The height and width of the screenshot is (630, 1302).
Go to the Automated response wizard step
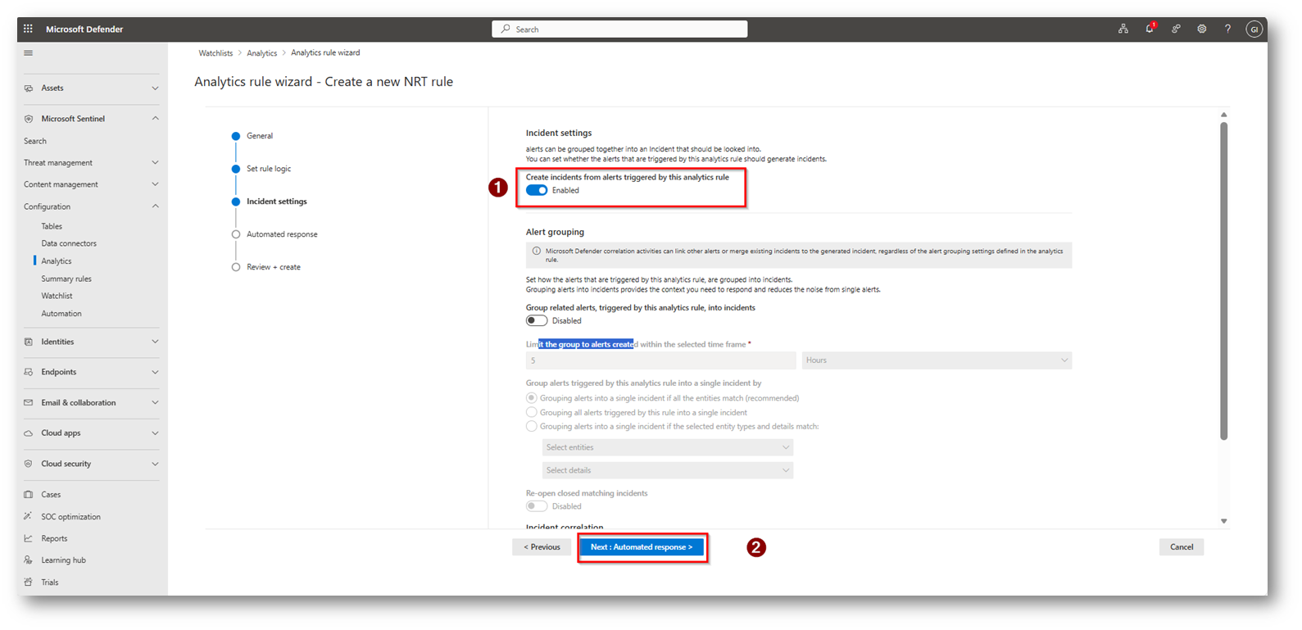[282, 234]
